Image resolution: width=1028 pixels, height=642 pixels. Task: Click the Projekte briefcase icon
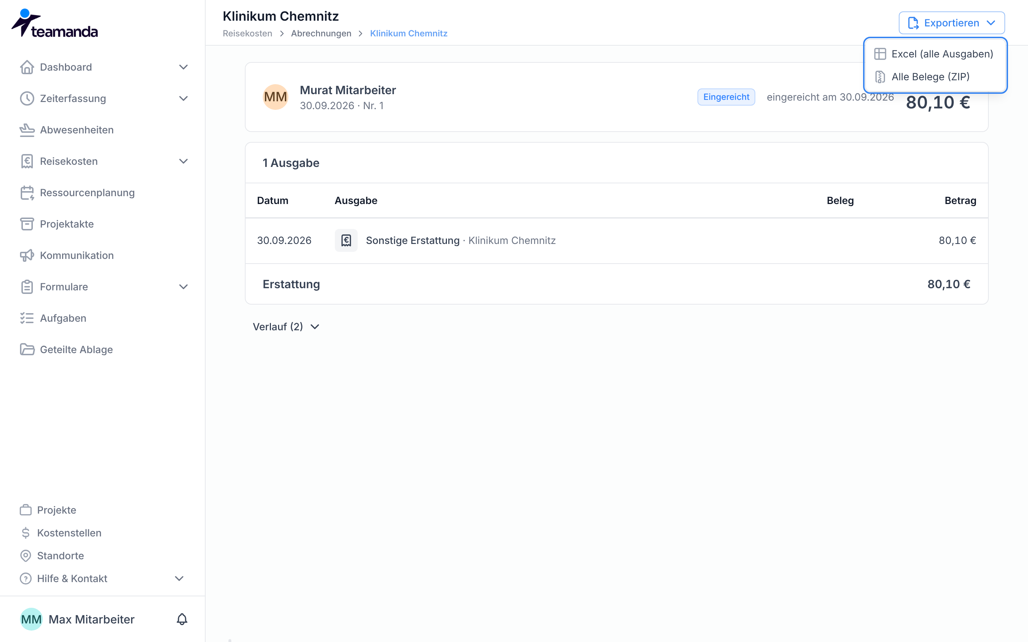point(25,510)
